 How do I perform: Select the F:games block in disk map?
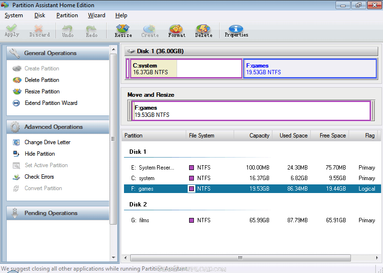coord(310,68)
